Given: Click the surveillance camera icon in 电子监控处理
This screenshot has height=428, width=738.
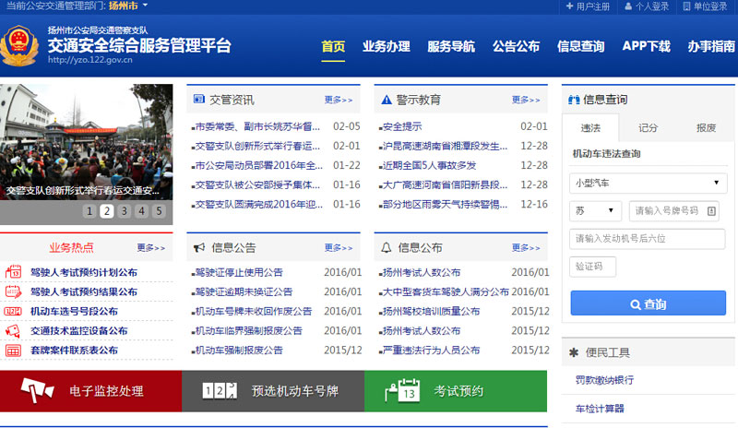Looking at the screenshot, I should [x=37, y=390].
